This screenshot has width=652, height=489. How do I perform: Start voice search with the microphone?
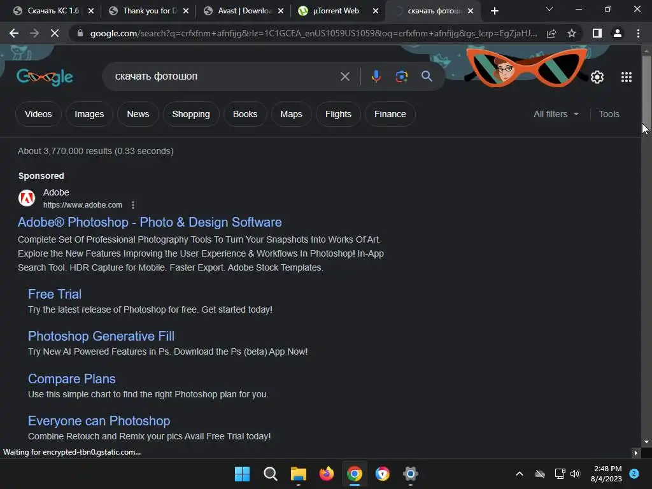(376, 76)
